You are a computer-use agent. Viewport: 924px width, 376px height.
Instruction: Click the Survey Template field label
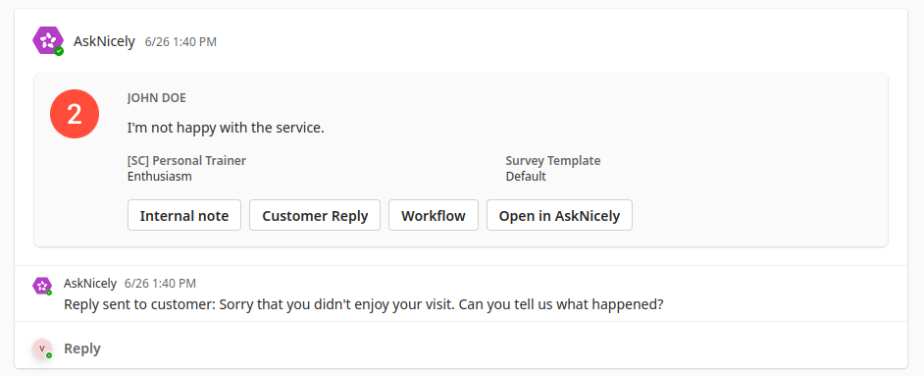pyautogui.click(x=553, y=160)
